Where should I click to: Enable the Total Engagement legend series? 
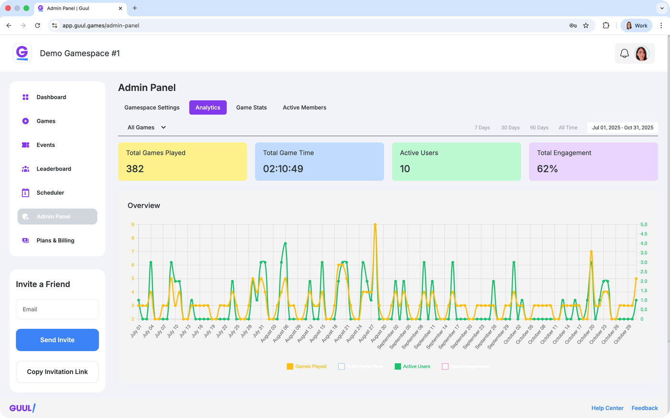pos(465,366)
